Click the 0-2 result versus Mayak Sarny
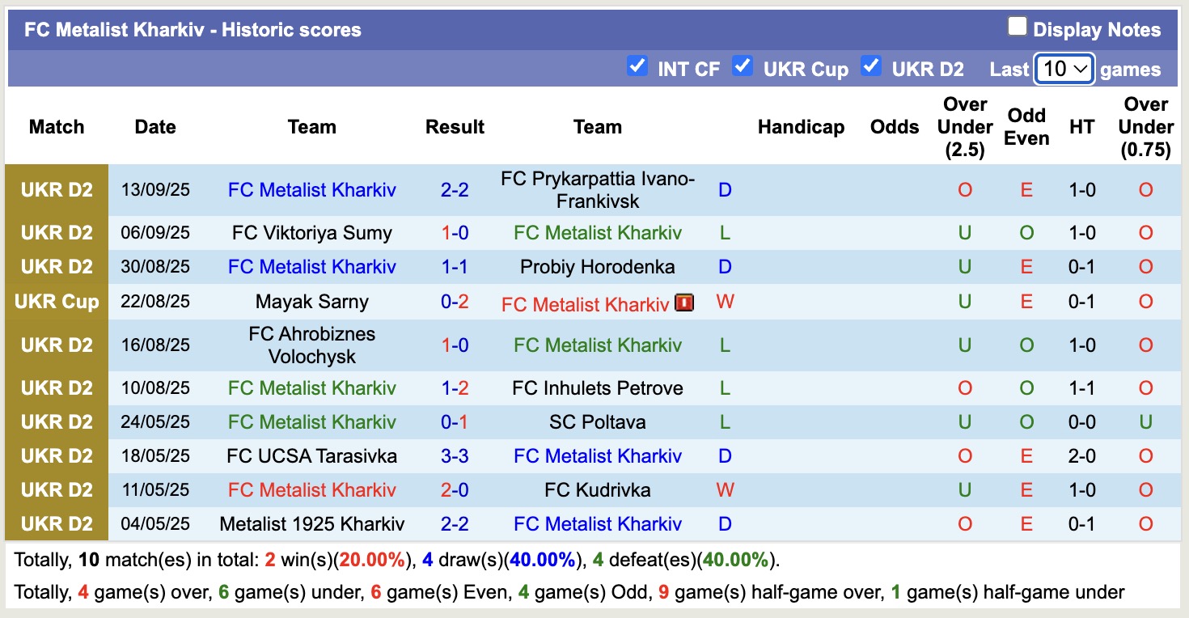 point(455,302)
